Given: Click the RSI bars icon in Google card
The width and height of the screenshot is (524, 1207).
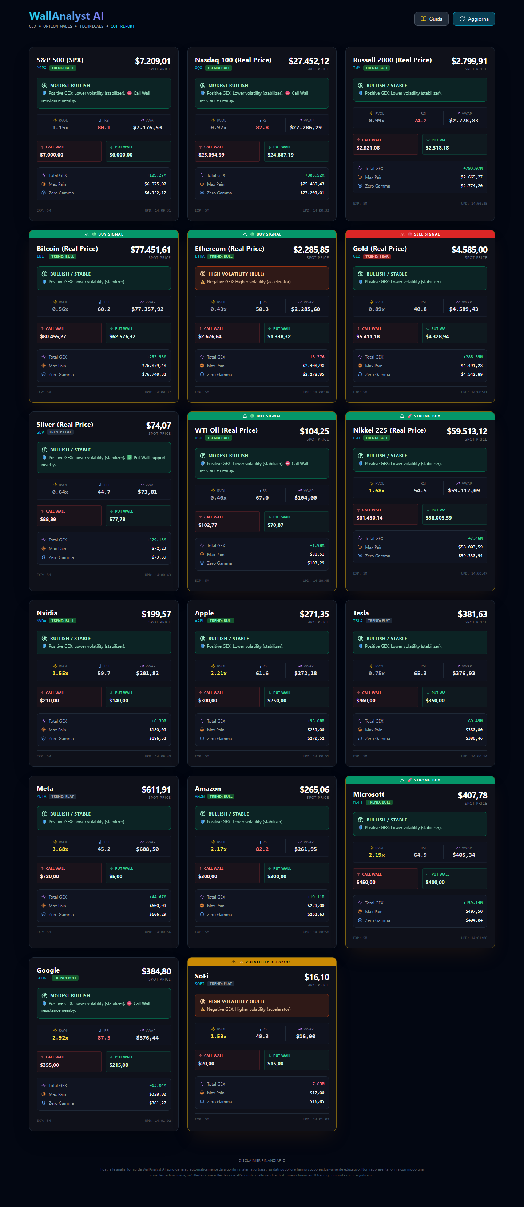Looking at the screenshot, I should pyautogui.click(x=101, y=1030).
